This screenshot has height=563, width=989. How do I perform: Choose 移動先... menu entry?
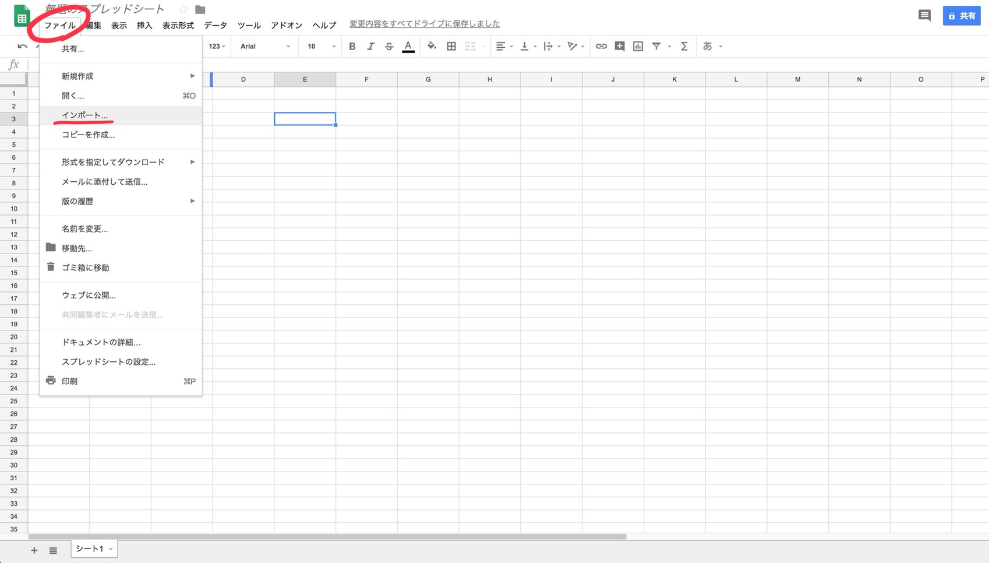pyautogui.click(x=121, y=248)
